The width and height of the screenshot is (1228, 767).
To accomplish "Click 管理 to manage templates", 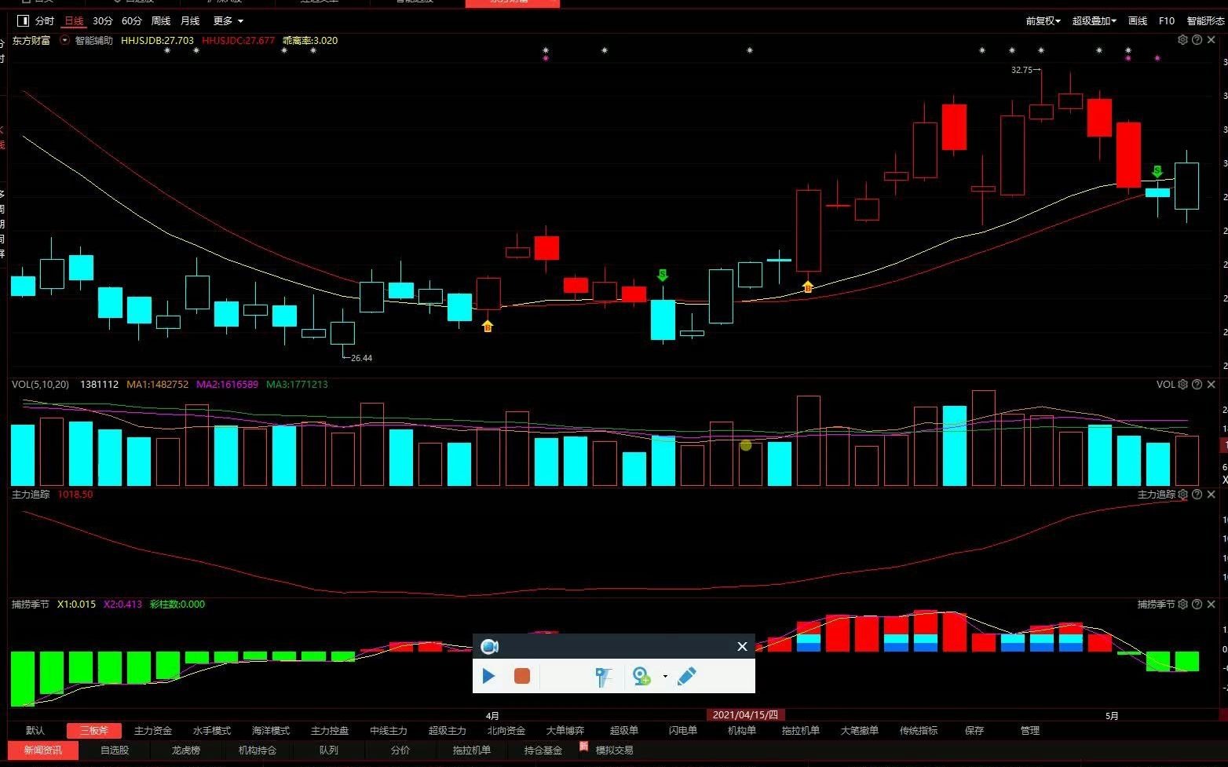I will point(1030,731).
